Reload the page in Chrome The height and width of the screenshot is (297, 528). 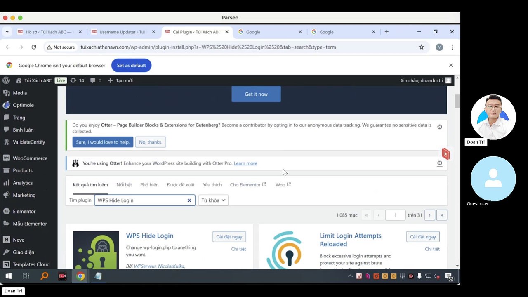click(x=34, y=47)
